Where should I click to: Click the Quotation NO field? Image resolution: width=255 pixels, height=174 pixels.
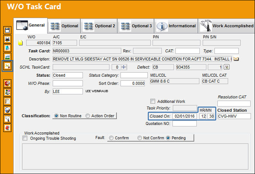click(185, 123)
